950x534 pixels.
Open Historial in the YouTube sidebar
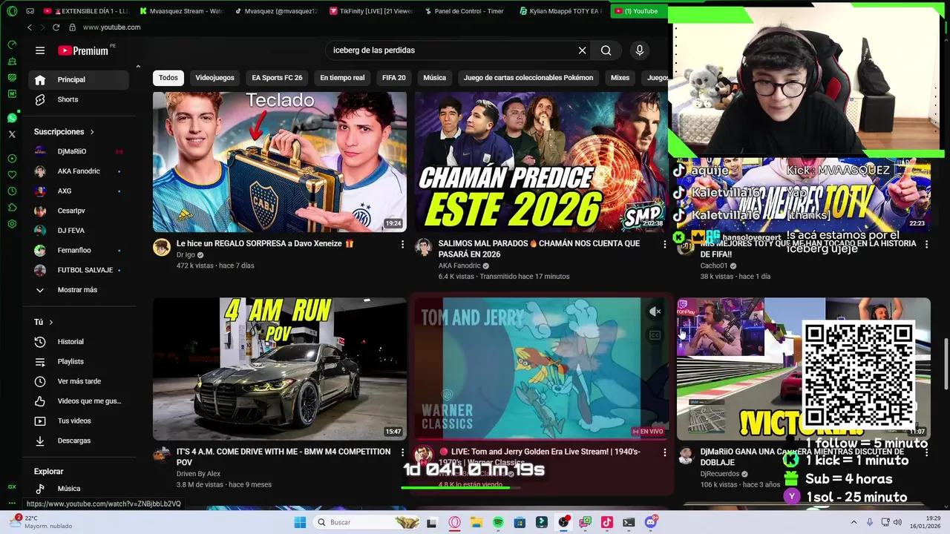point(80,342)
